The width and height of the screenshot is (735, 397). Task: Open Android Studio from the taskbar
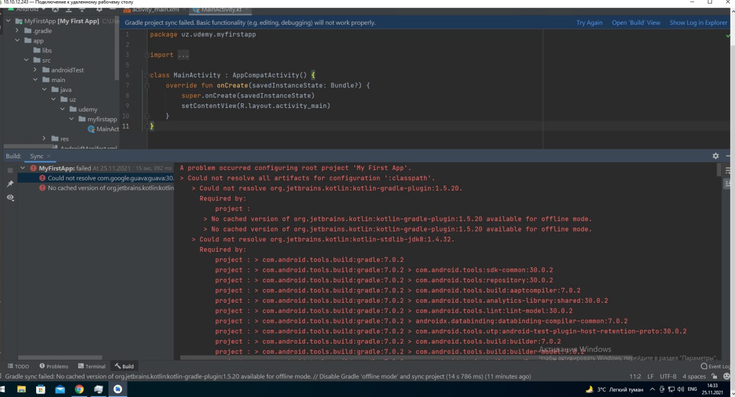pos(118,389)
